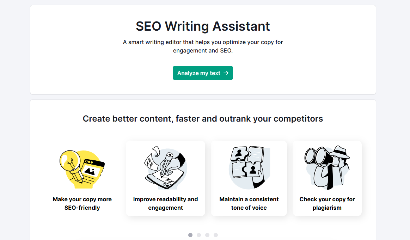410x240 pixels.
Task: Go to the third carousel dot
Action: pyautogui.click(x=207, y=235)
